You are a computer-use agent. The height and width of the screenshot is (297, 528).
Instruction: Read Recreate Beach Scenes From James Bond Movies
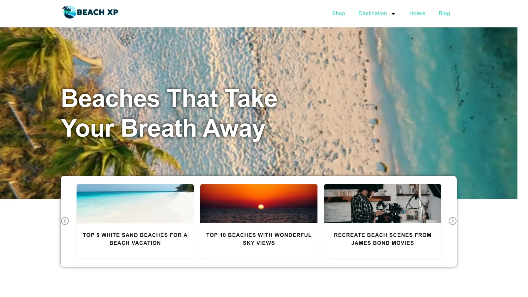(382, 239)
